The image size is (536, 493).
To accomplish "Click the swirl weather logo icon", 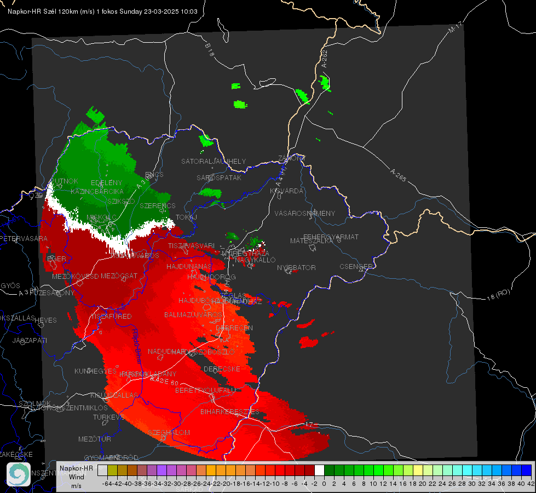I will tap(19, 474).
